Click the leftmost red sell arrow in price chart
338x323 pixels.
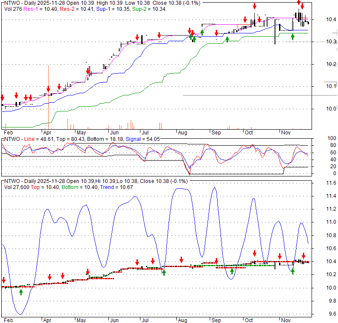tap(2, 97)
